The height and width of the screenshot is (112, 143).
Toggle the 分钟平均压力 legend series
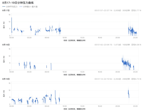[10, 6]
